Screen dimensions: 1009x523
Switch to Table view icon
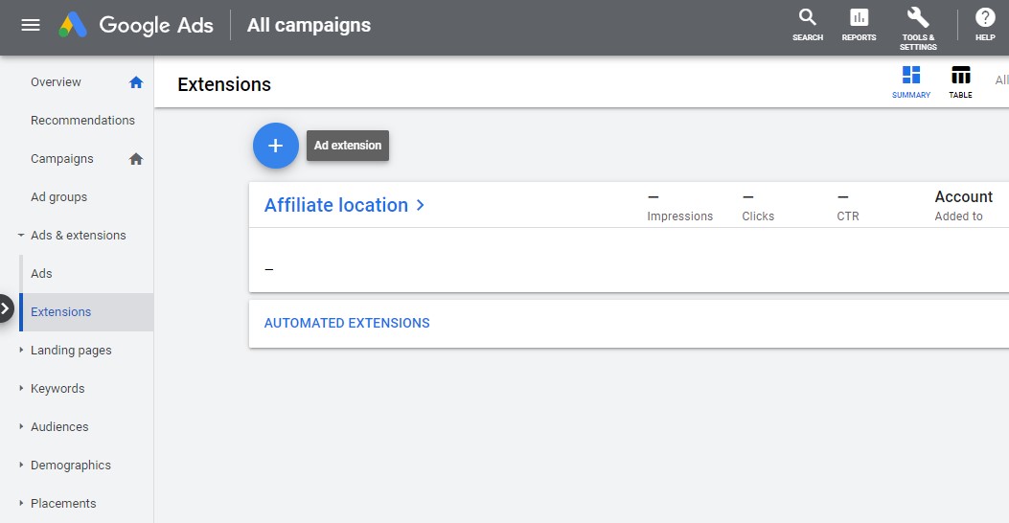(960, 77)
